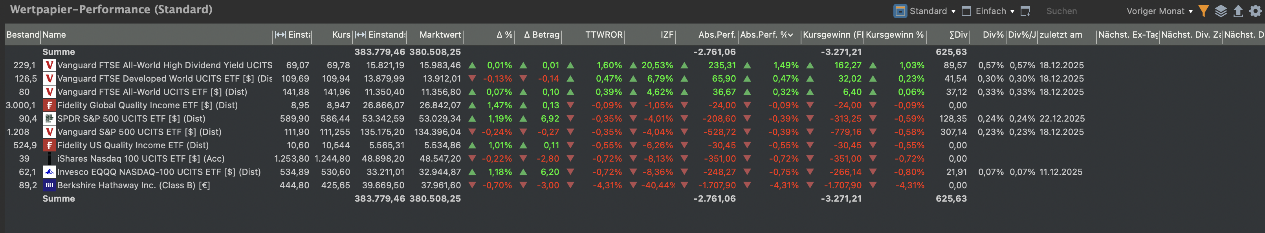Click the export upload arrow icon

click(x=1238, y=11)
